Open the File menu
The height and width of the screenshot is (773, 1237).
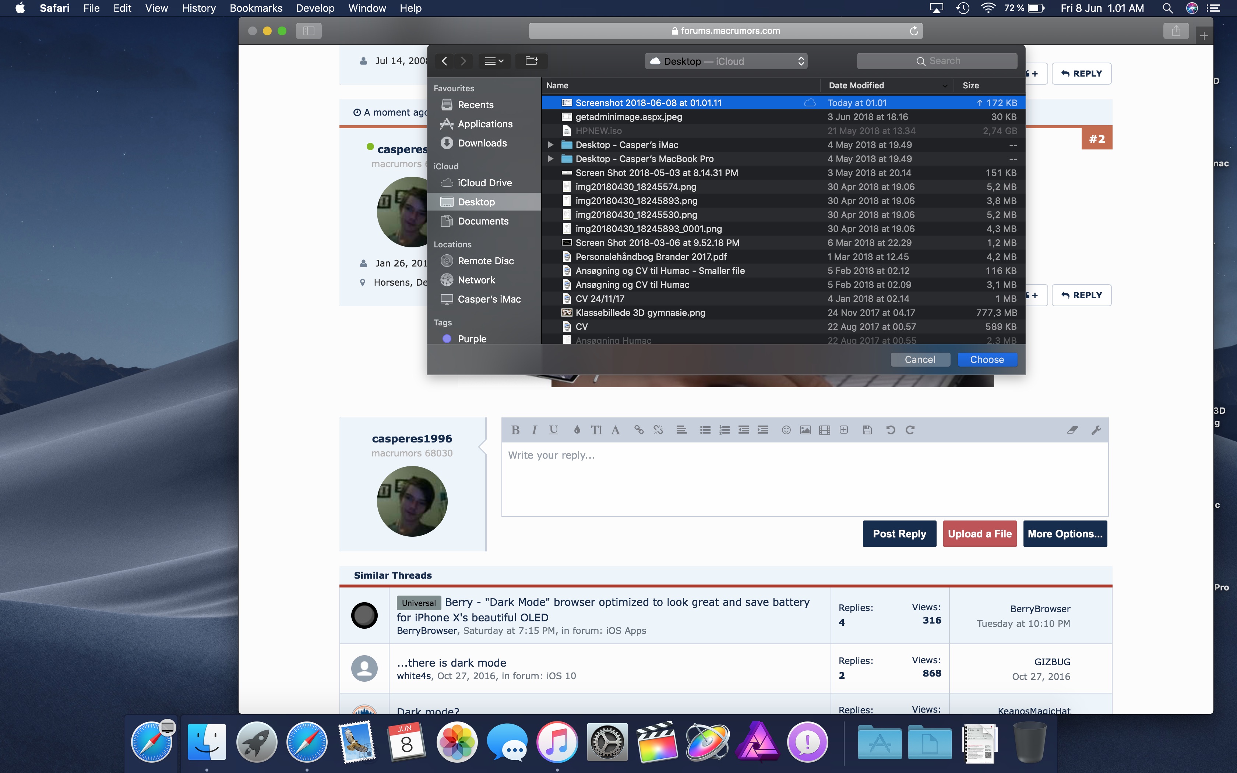(x=91, y=8)
